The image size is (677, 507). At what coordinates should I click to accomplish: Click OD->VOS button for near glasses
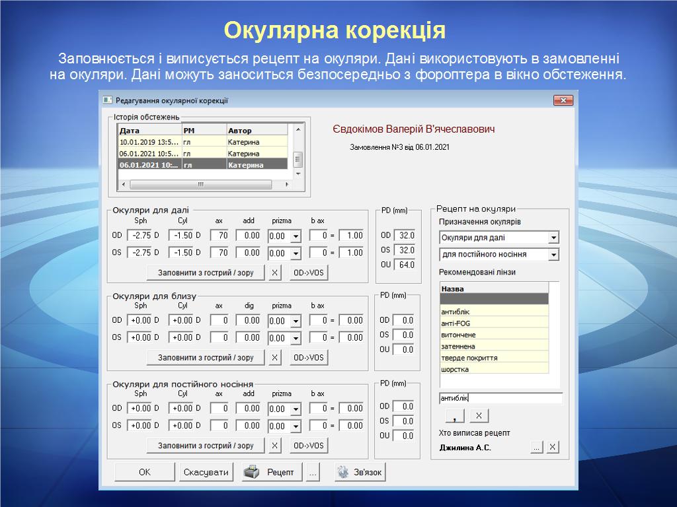tap(309, 358)
